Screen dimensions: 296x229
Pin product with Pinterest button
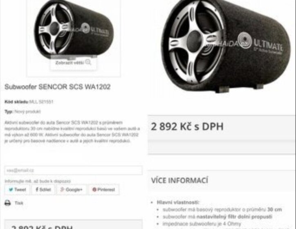104,190
